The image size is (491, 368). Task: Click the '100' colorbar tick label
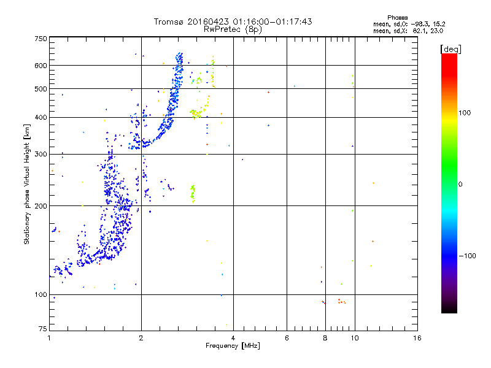coord(465,113)
